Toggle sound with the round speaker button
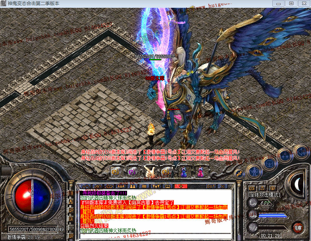This screenshot has height=241, width=311. (x=302, y=152)
